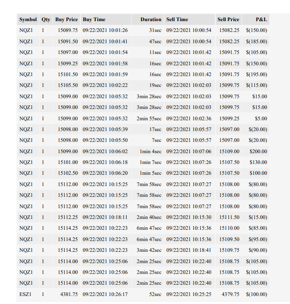Click the $(195.00) loss cell

(x=256, y=74)
